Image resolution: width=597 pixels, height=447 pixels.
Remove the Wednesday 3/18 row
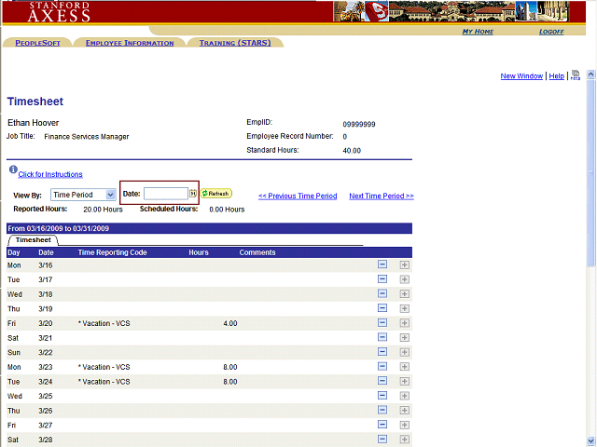point(382,294)
